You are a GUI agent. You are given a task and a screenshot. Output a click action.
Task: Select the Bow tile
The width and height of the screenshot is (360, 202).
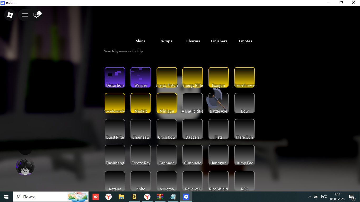pyautogui.click(x=245, y=103)
